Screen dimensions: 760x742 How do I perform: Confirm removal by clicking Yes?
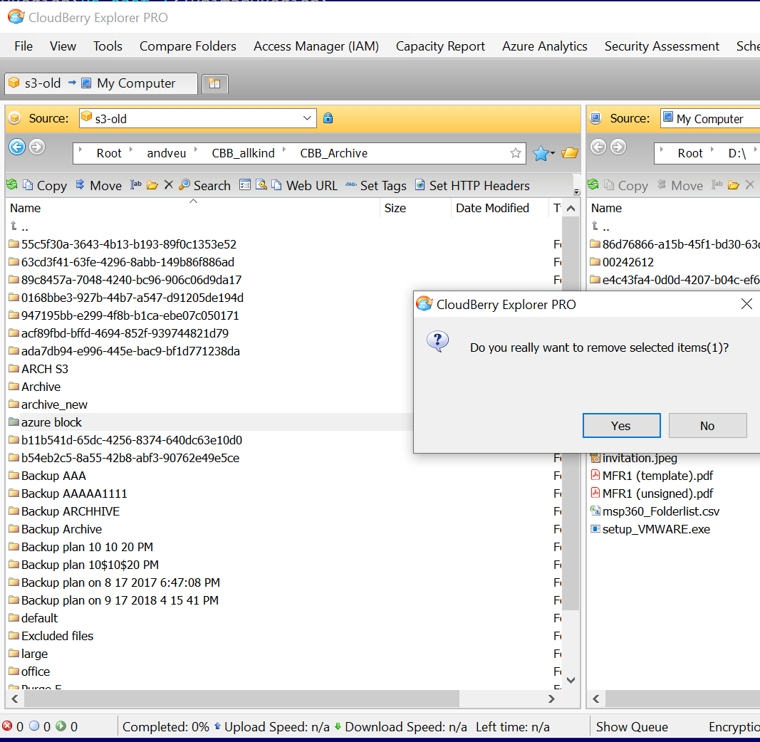[621, 426]
